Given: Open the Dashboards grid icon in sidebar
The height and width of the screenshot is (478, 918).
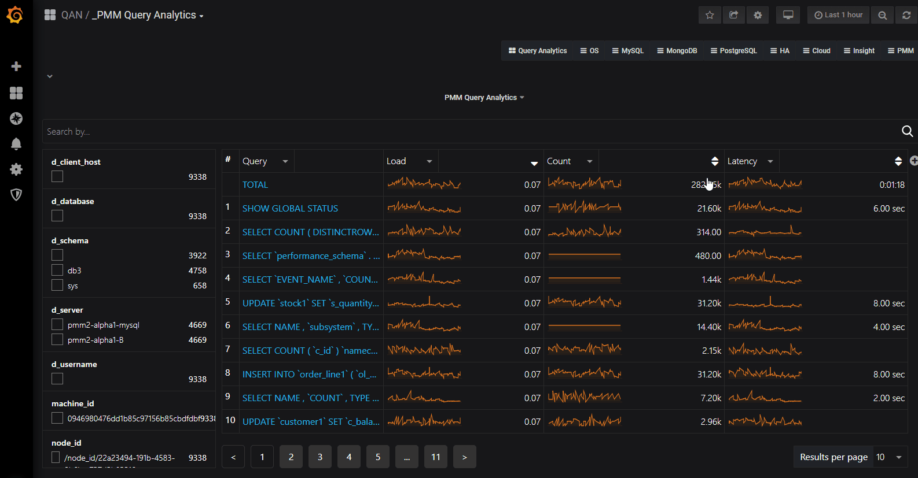Looking at the screenshot, I should point(16,93).
